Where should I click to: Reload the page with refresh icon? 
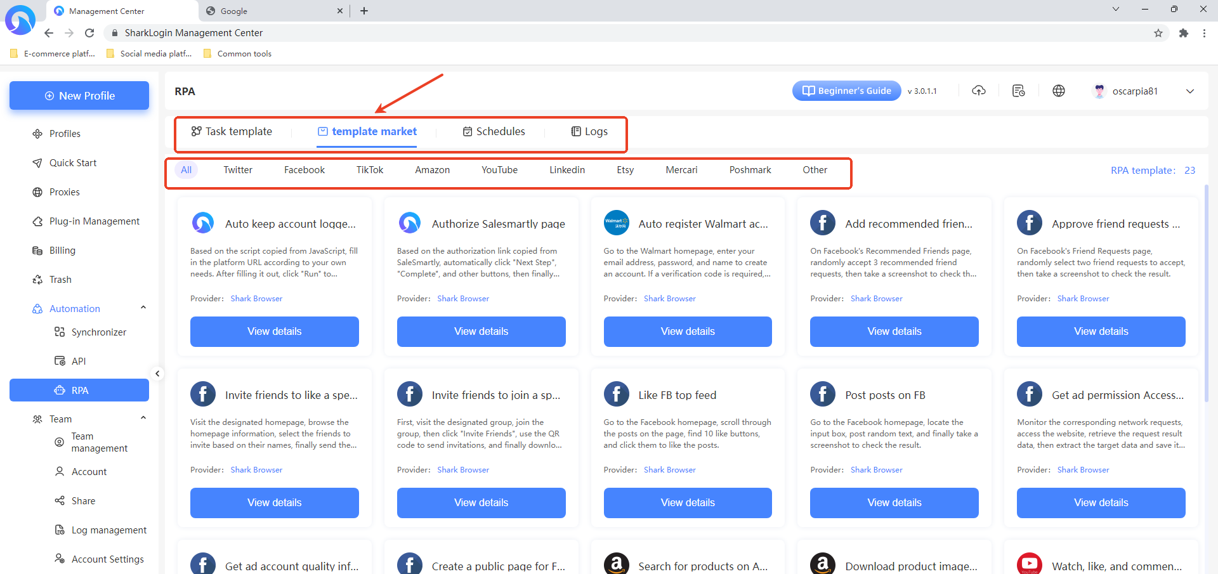click(89, 33)
